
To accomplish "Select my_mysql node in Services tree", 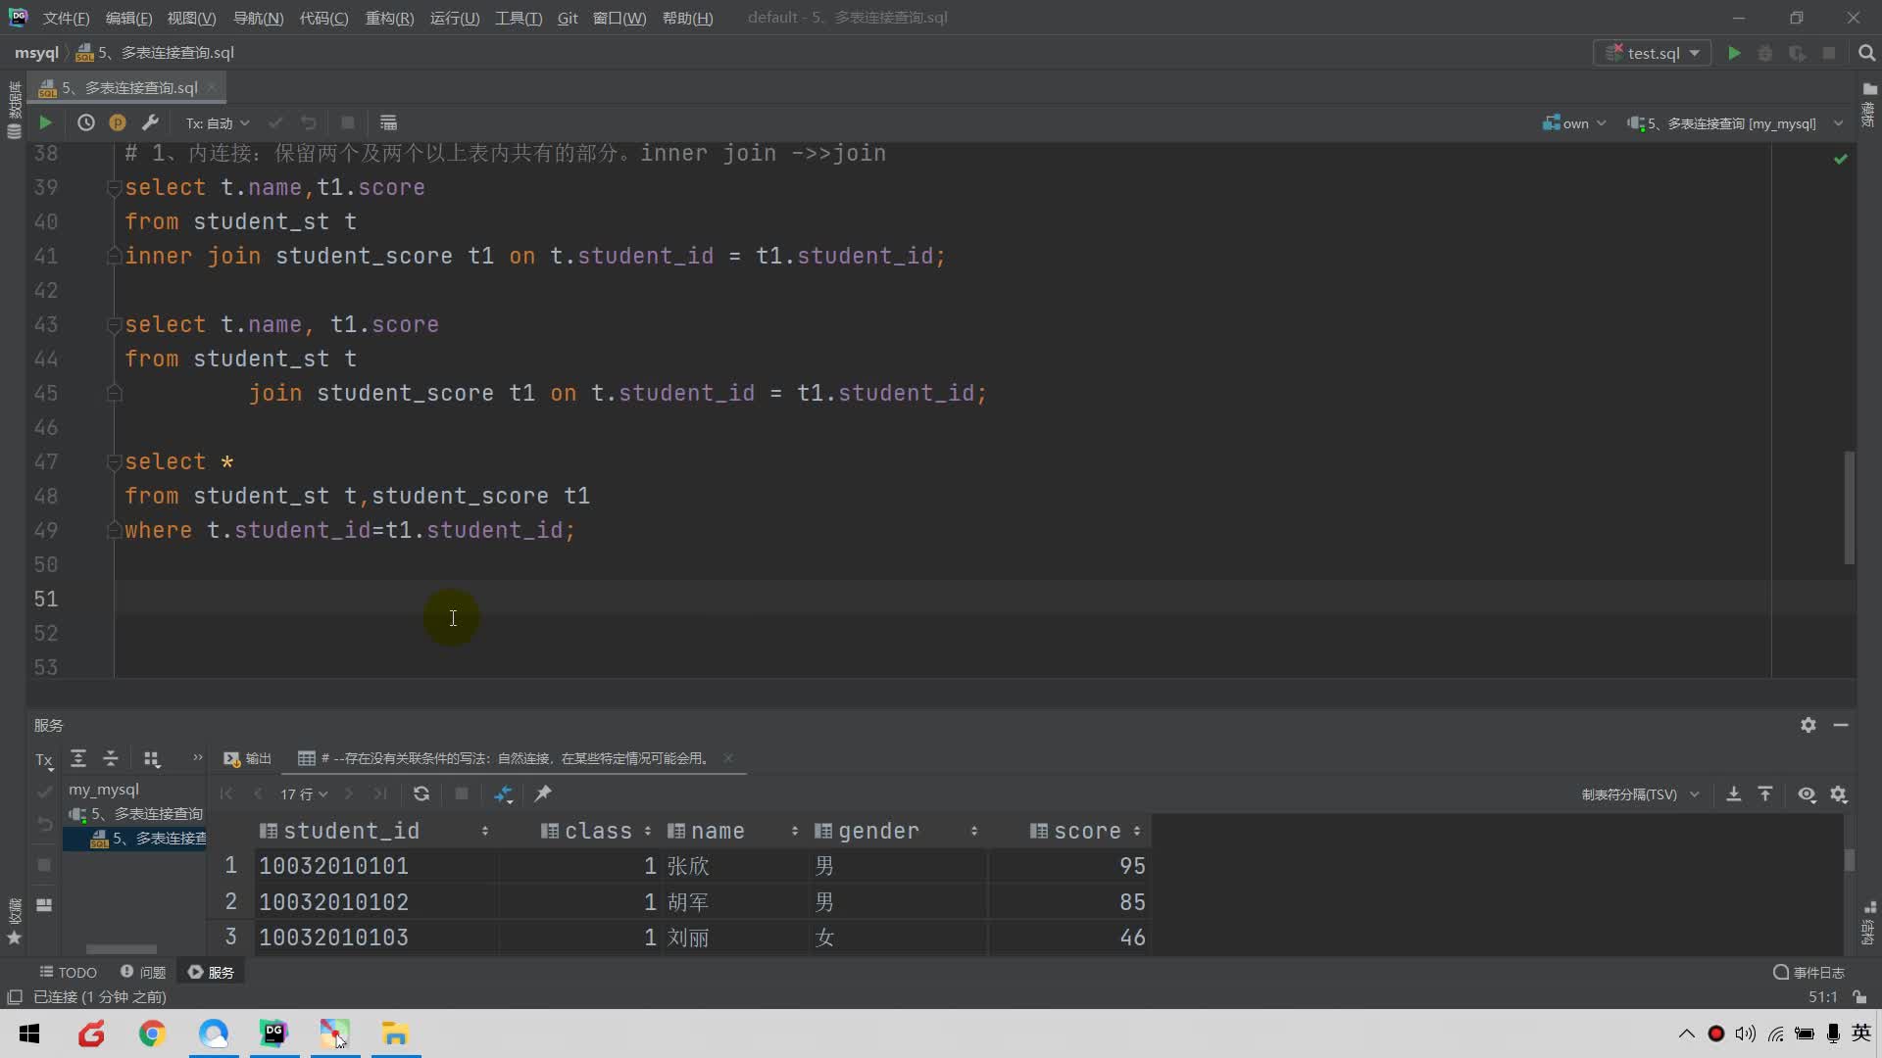I will click(x=103, y=789).
